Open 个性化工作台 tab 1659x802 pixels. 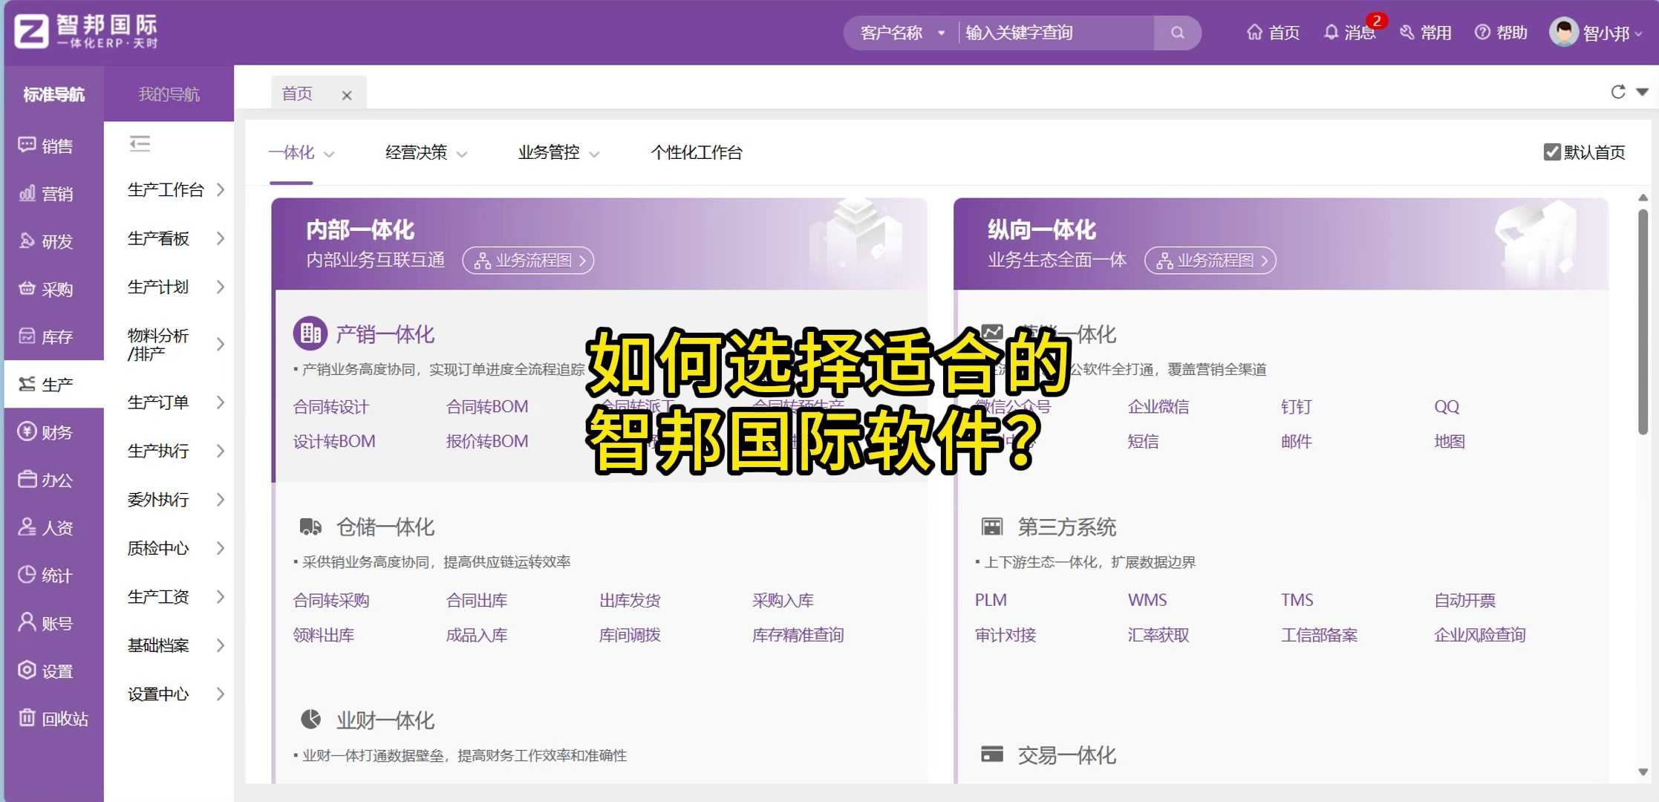pos(697,153)
